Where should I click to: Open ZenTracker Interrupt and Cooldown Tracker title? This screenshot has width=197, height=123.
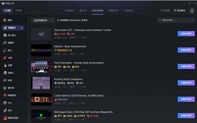click(83, 30)
